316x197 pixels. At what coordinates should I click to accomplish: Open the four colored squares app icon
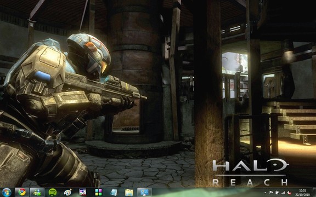(99, 193)
